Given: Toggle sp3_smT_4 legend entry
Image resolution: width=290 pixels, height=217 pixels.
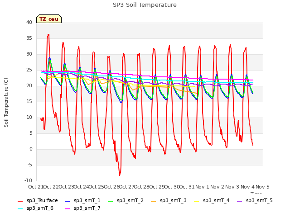Looking at the screenshot, I should point(212,201).
